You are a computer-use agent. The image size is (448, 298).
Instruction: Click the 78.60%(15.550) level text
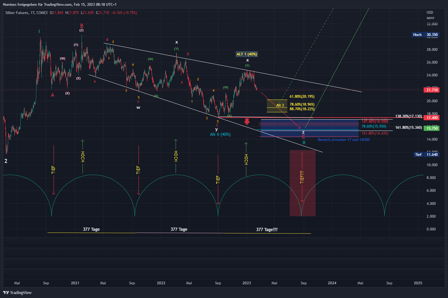click(374, 126)
